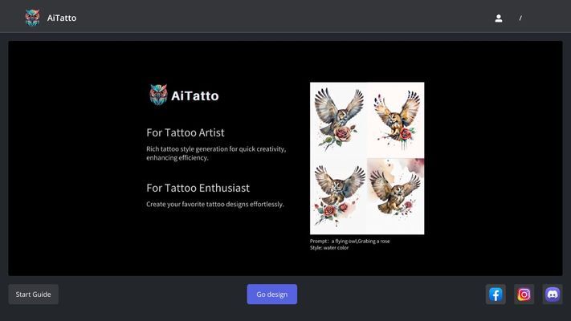571x321 pixels.
Task: Open the Instagram page icon
Action: click(524, 295)
